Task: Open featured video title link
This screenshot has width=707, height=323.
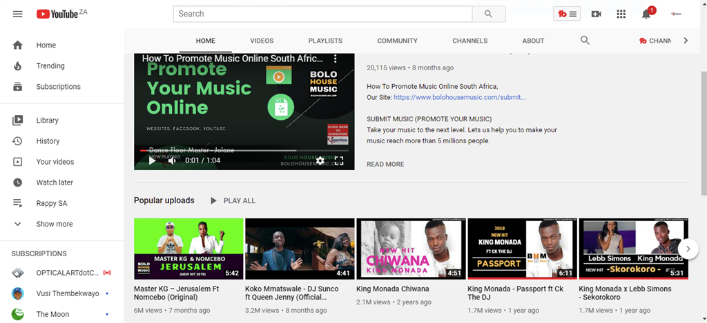Action: click(x=233, y=59)
